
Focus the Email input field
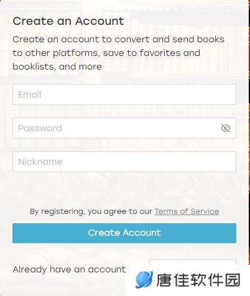[124, 95]
